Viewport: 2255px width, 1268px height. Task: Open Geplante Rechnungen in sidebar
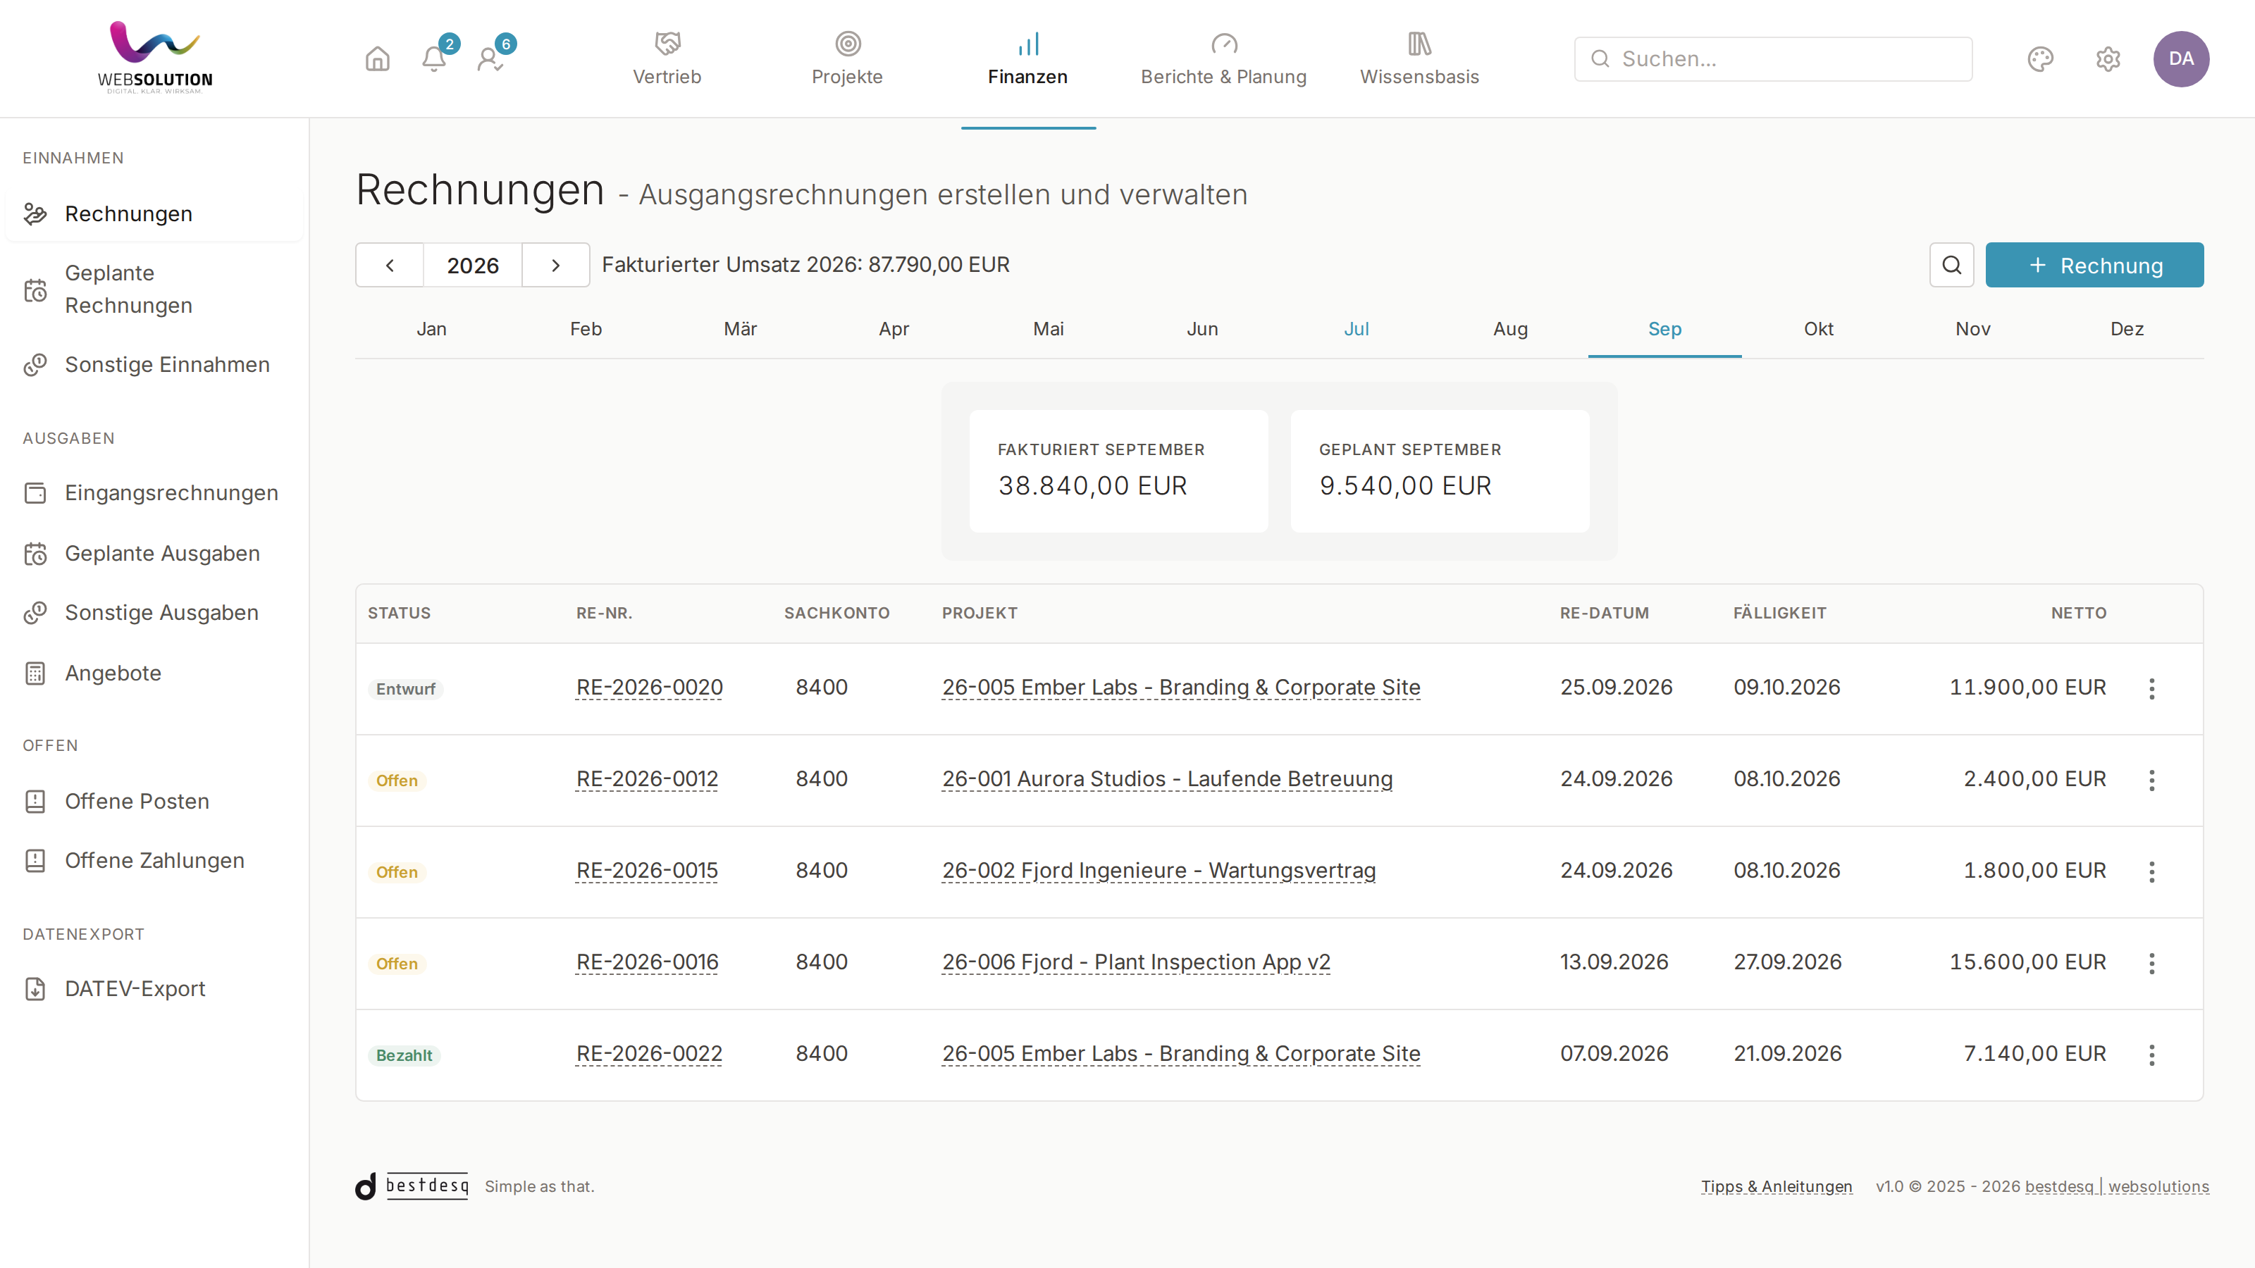tap(154, 289)
